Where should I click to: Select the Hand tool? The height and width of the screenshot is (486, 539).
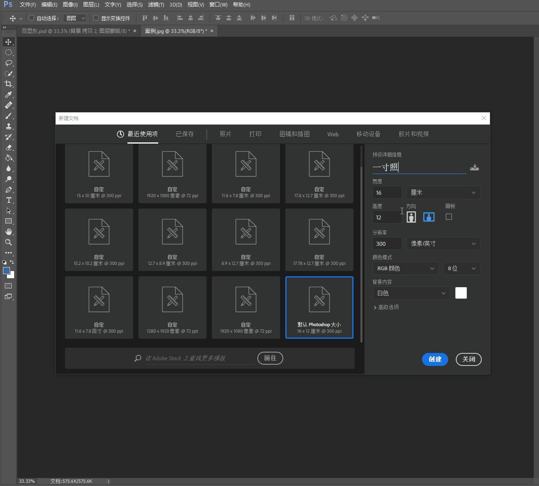point(8,232)
